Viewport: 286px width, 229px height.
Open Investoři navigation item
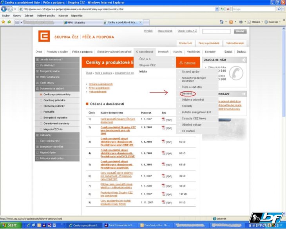pyautogui.click(x=163, y=52)
